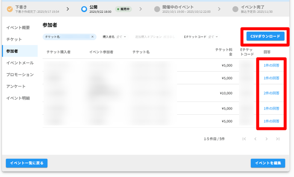The image size is (294, 177).
Task: Open the イベント概要 sidebar section
Action: pyautogui.click(x=18, y=28)
